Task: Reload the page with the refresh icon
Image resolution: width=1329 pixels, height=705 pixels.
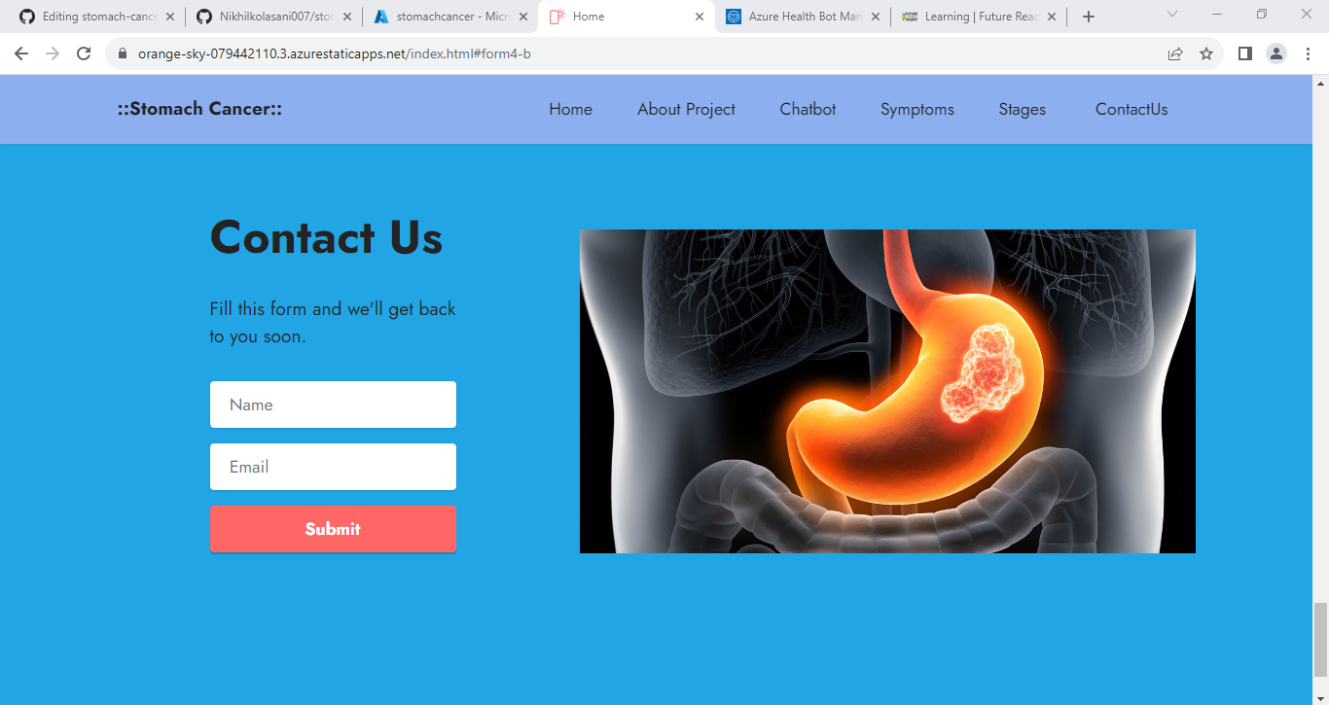Action: click(x=83, y=53)
